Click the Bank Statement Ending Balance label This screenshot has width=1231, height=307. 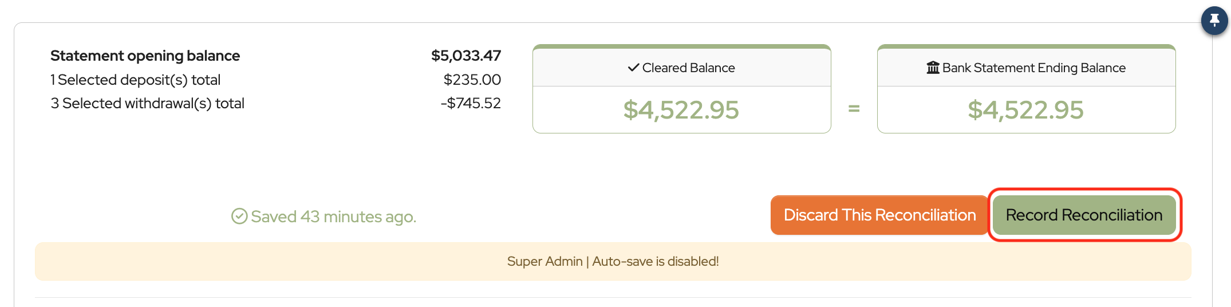1033,68
